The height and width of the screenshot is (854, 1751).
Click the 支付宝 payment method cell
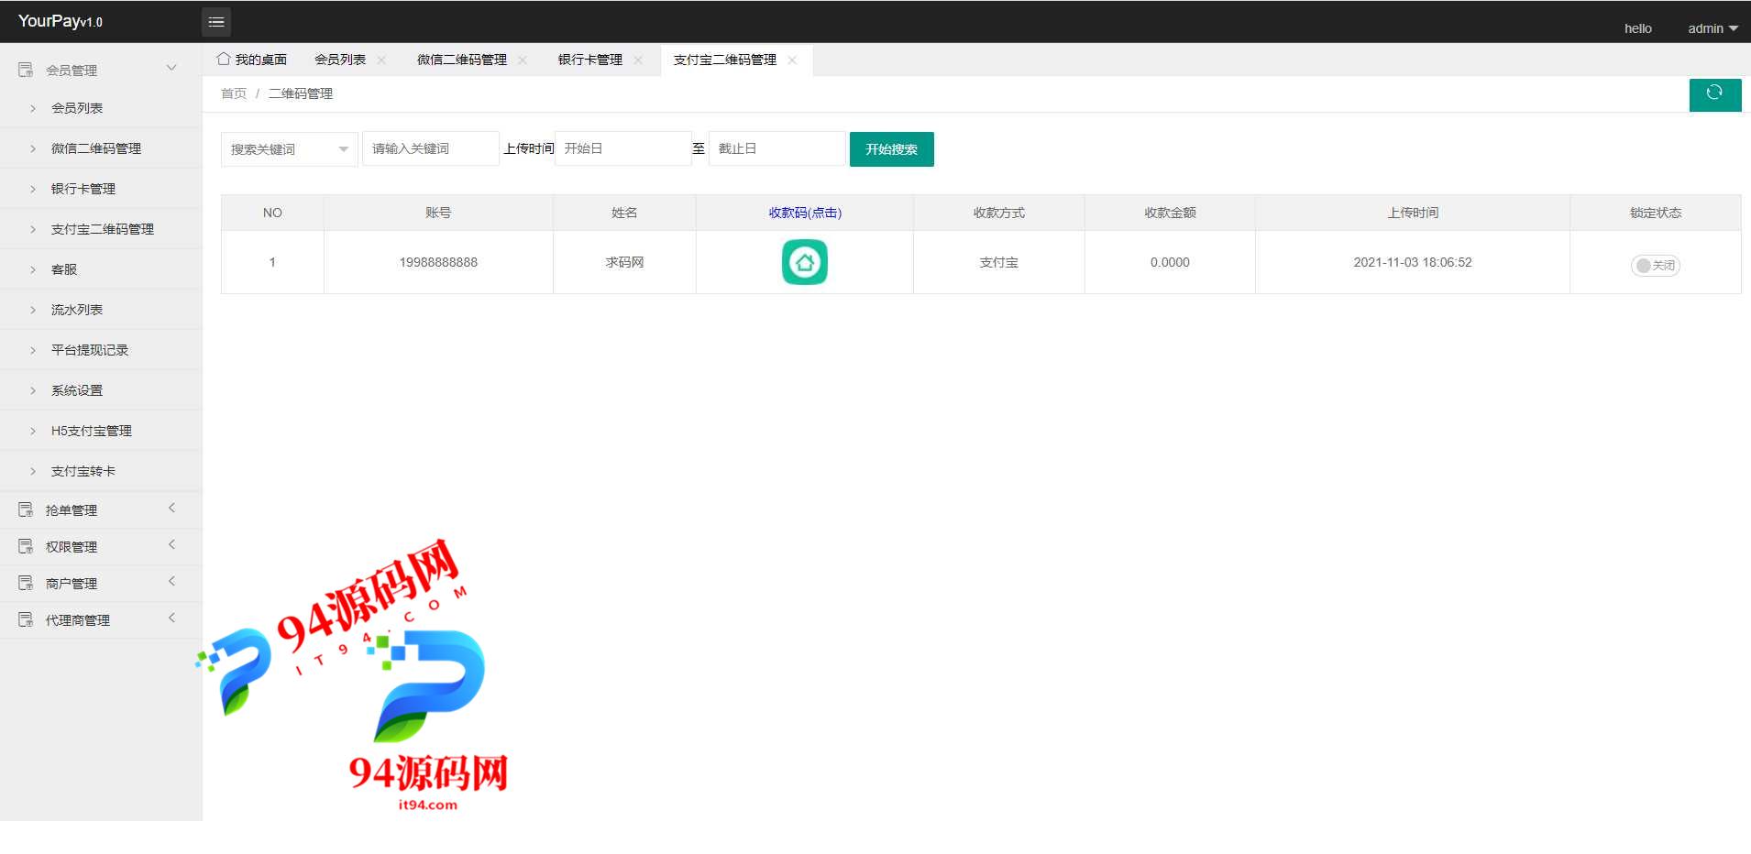998,262
